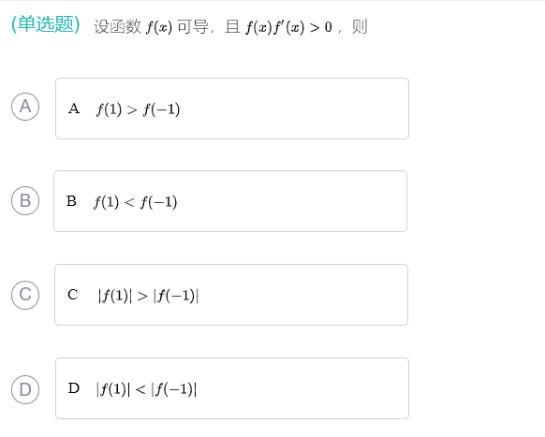This screenshot has width=545, height=437.
Task: Choose answer box f(1) > f(−1)
Action: point(232,109)
